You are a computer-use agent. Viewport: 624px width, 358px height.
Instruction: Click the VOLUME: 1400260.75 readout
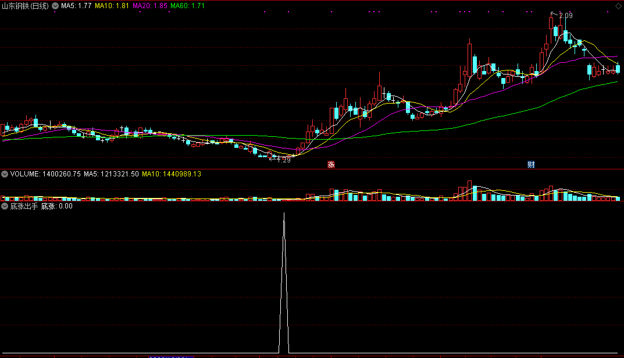pyautogui.click(x=45, y=174)
